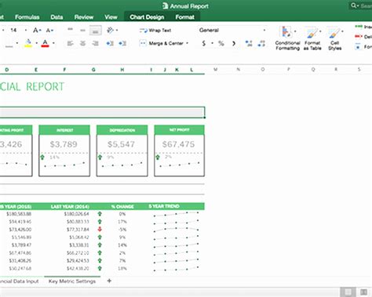Select column header G

pyautogui.click(x=93, y=70)
